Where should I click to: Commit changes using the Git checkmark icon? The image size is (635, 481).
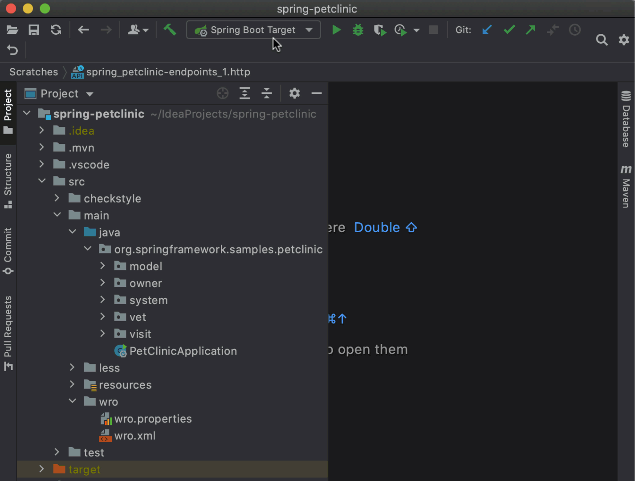tap(509, 30)
